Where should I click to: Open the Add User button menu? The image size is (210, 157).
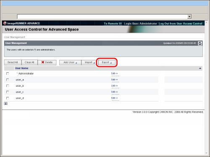70,62
